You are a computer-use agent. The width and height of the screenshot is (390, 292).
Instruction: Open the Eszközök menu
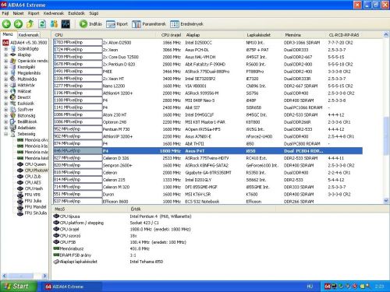pos(76,13)
